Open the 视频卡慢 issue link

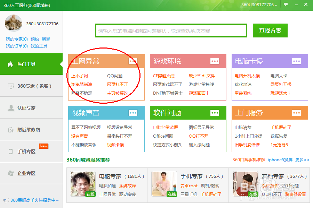(115, 145)
